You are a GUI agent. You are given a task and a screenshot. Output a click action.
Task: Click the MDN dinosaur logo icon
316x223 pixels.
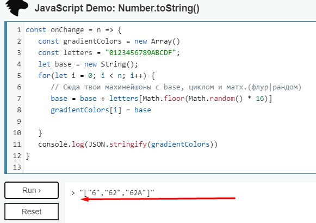[x=17, y=8]
